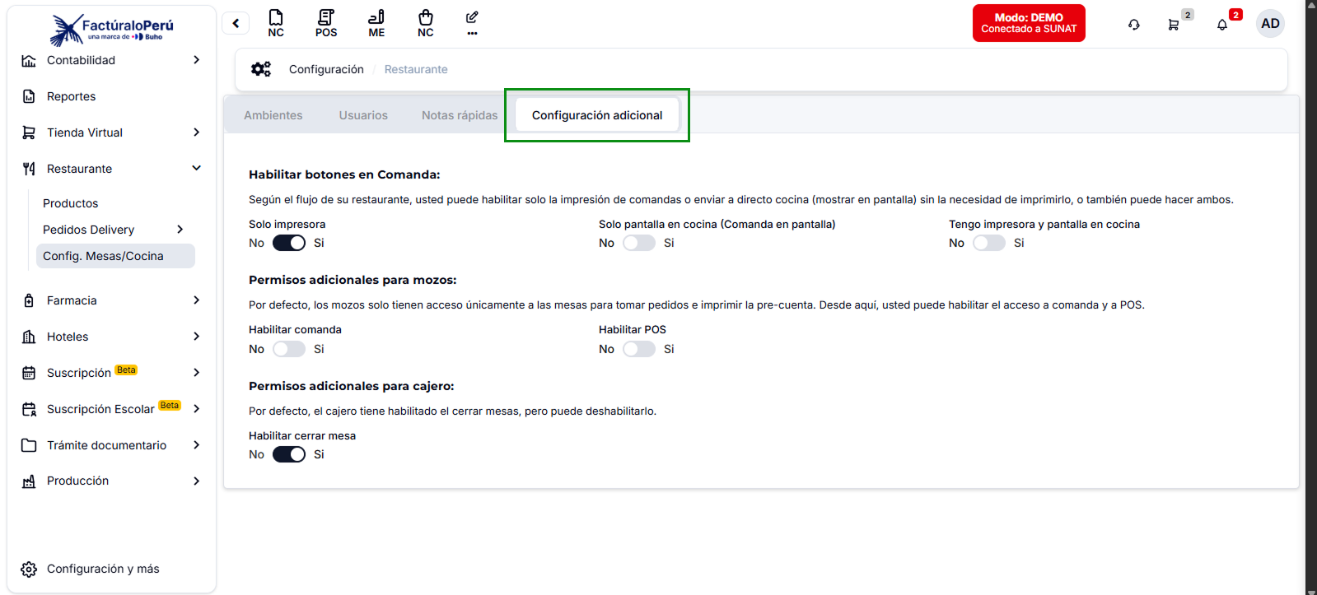Image resolution: width=1317 pixels, height=595 pixels.
Task: Open the POS shortcut icon
Action: pyautogui.click(x=326, y=23)
